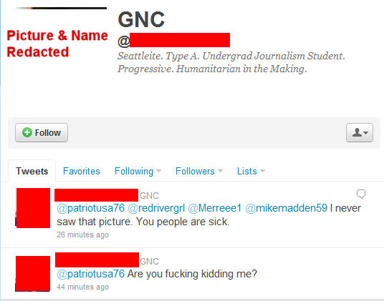Click the redacted username on first tweet
Screen dimensions: 384x301
click(x=96, y=195)
